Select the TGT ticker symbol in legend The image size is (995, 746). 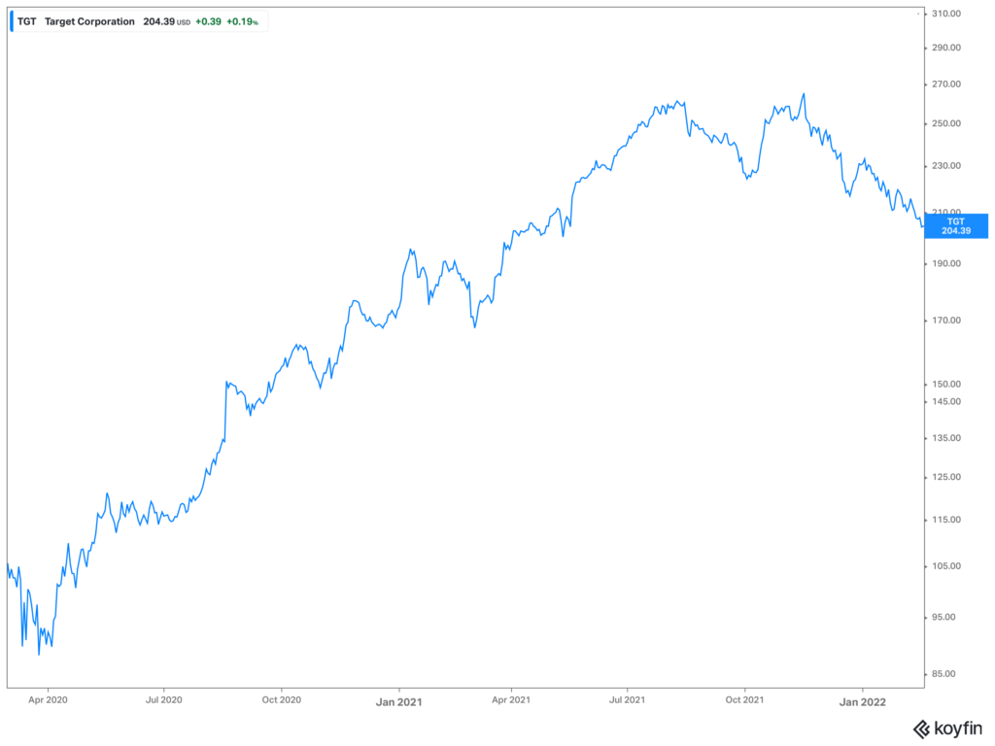point(27,21)
